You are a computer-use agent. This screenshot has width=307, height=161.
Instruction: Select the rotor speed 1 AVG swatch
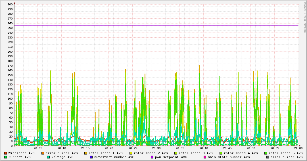86,153
